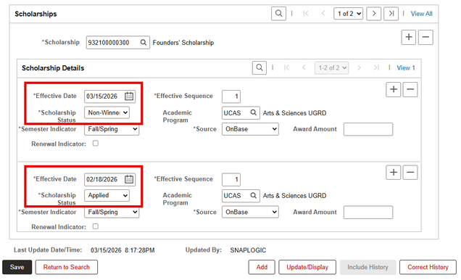Go to next Scholarships row
The height and width of the screenshot is (280, 461).
pos(374,14)
